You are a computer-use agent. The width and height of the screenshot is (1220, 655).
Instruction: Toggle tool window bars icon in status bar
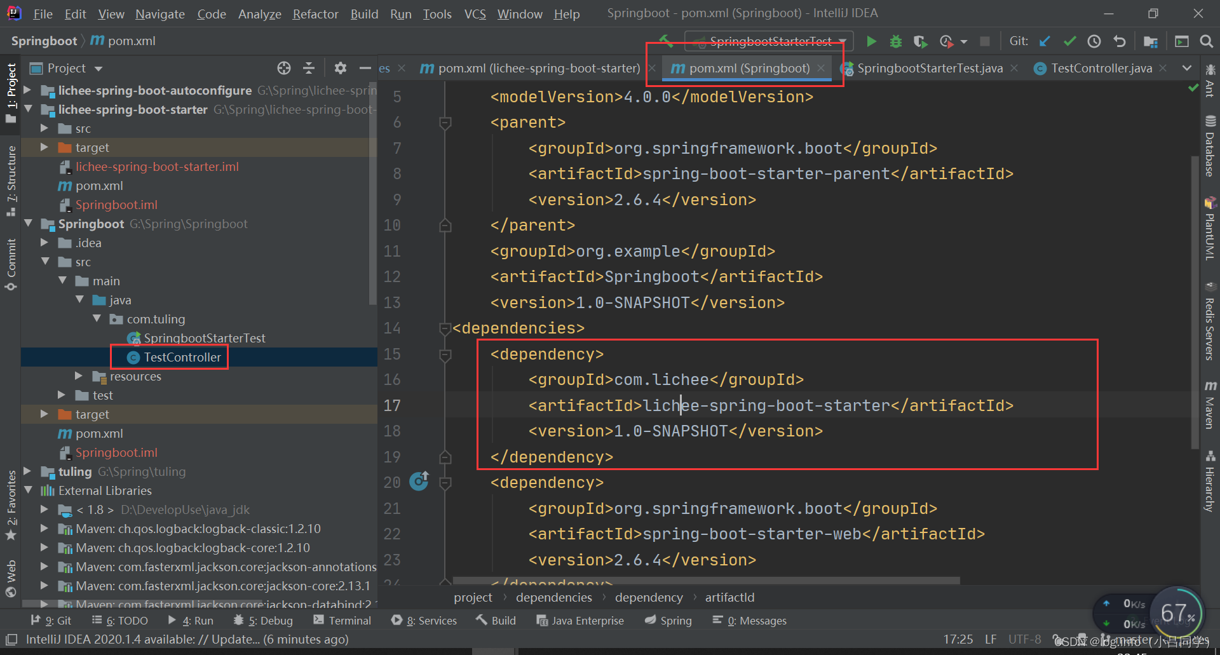[x=11, y=639]
